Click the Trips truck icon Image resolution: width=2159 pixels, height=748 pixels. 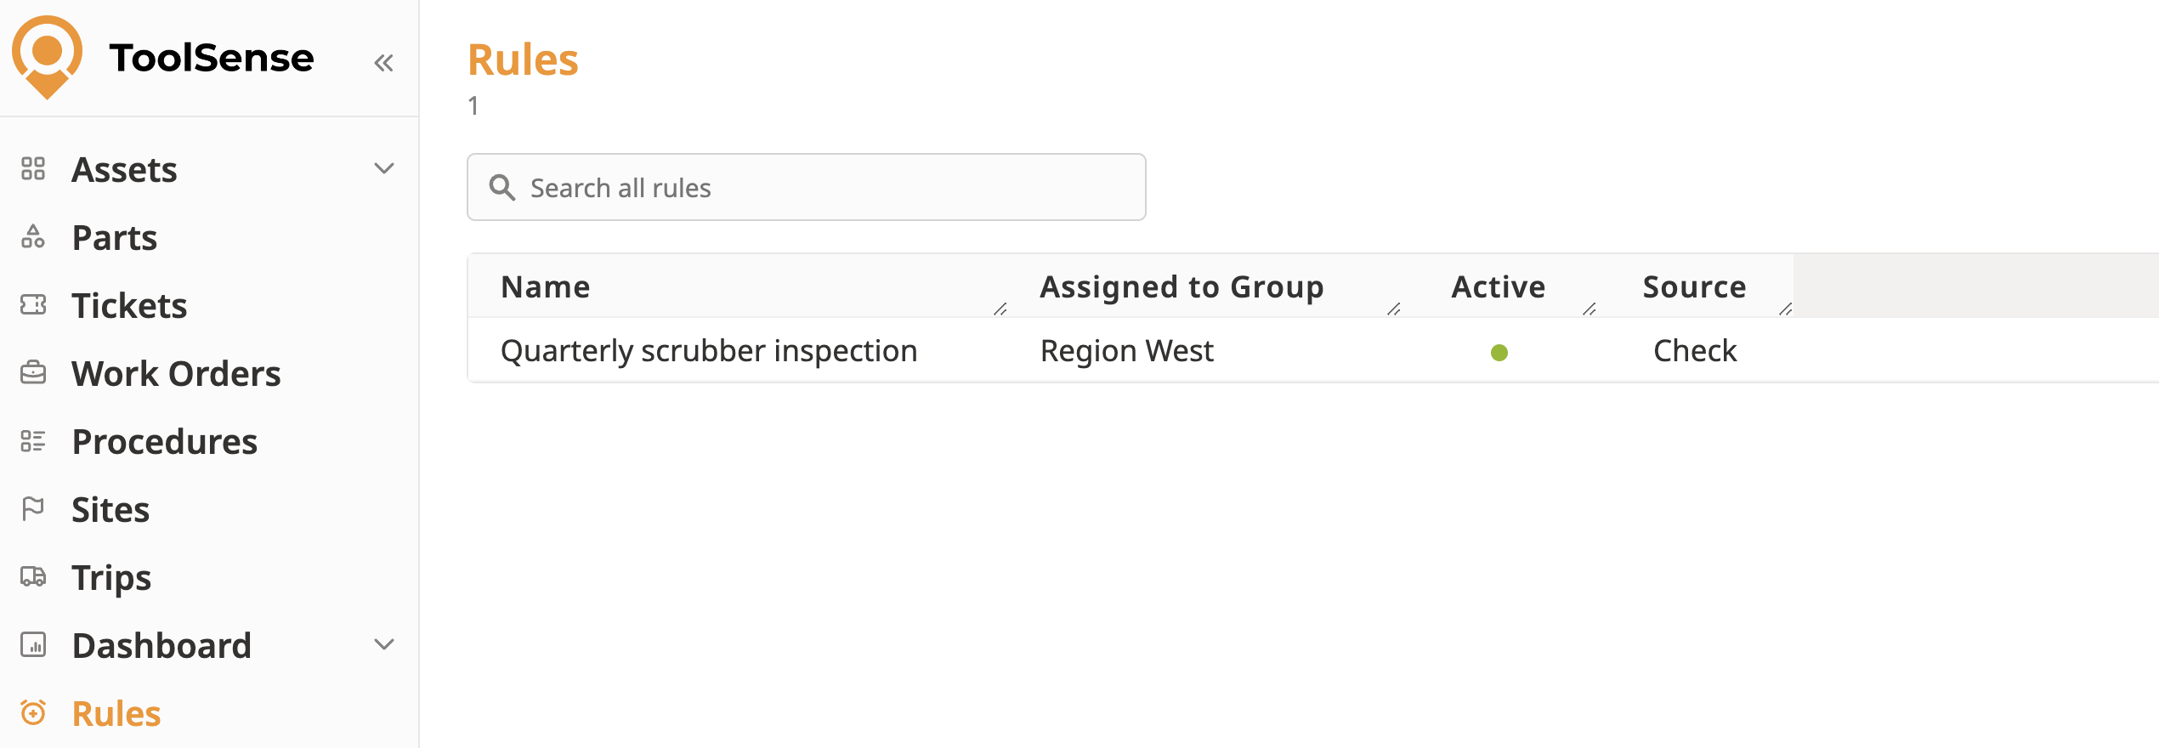coord(33,576)
